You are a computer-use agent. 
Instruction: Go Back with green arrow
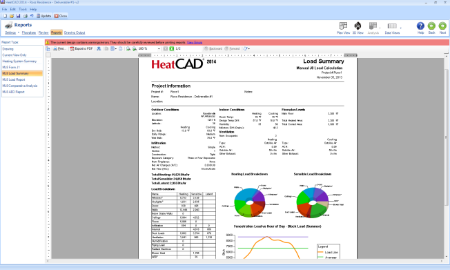point(431,28)
